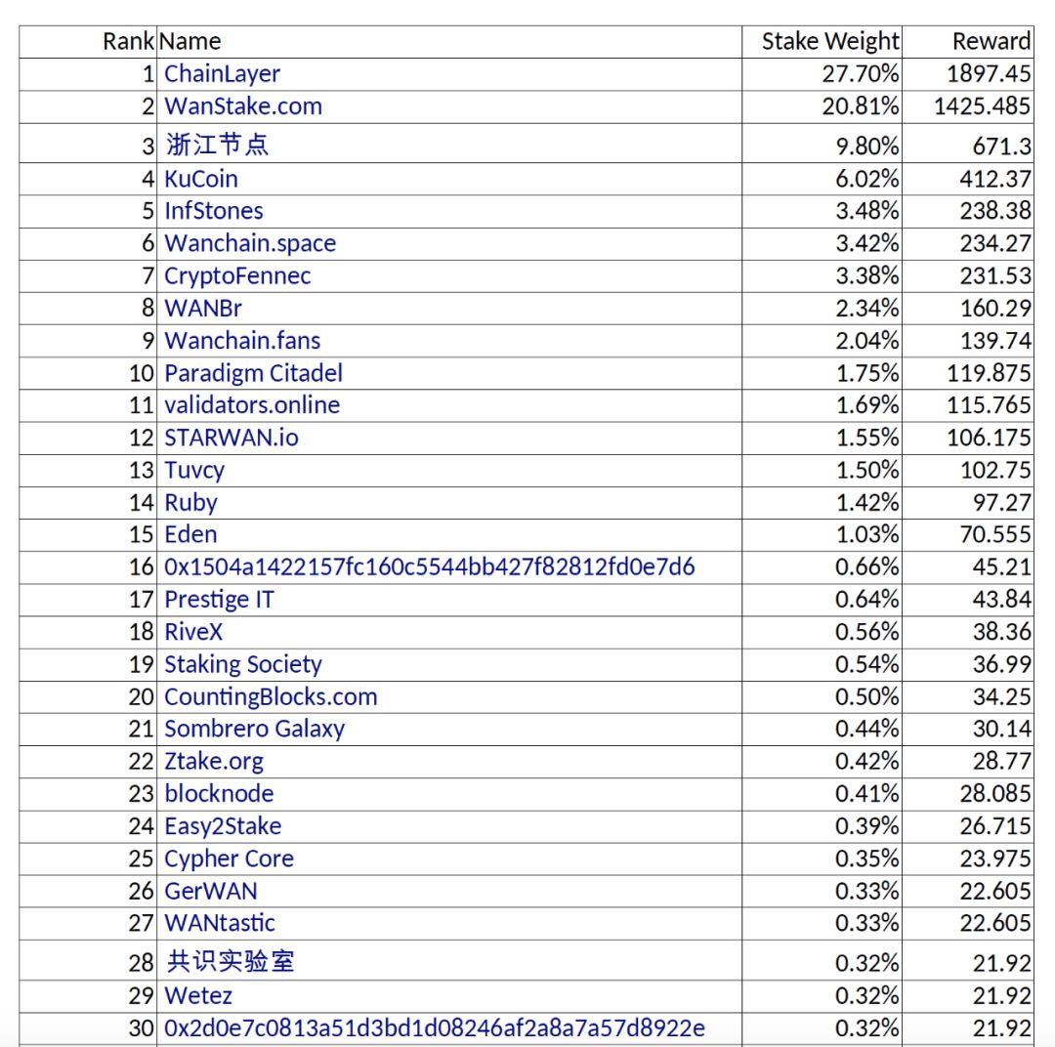Click the Cypher Core validator name
The width and height of the screenshot is (1055, 1047).
[x=229, y=859]
